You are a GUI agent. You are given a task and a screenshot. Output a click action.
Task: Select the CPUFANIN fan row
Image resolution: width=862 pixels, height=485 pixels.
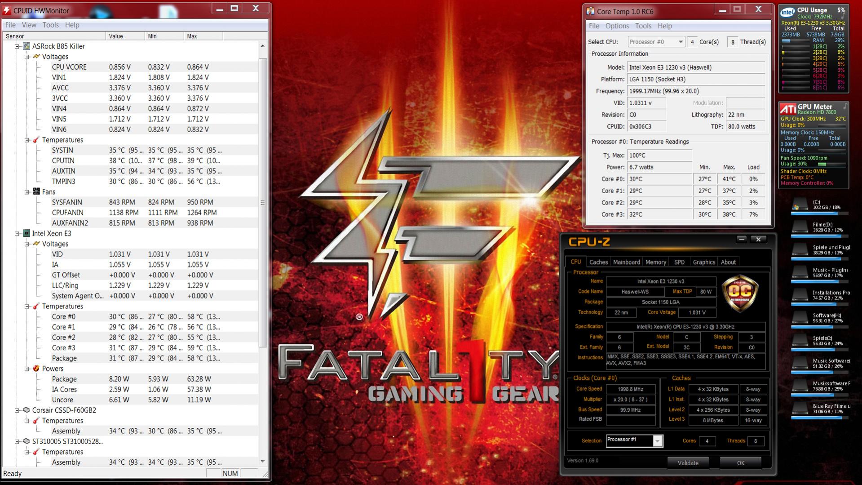130,213
